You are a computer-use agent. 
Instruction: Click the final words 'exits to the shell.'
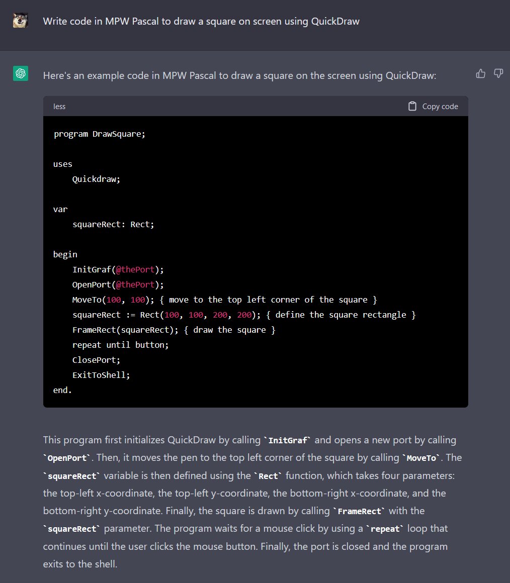point(80,564)
